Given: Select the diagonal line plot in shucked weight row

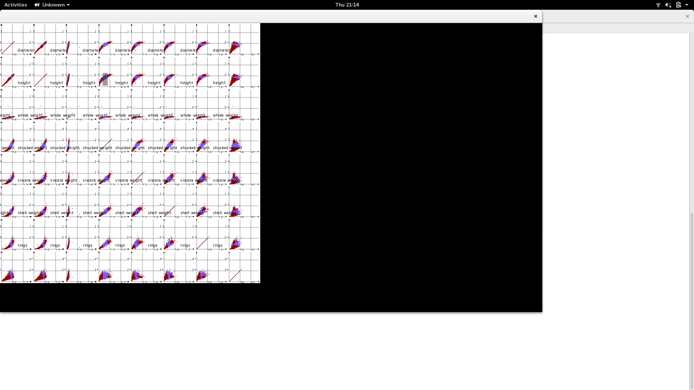Looking at the screenshot, I should click(106, 145).
